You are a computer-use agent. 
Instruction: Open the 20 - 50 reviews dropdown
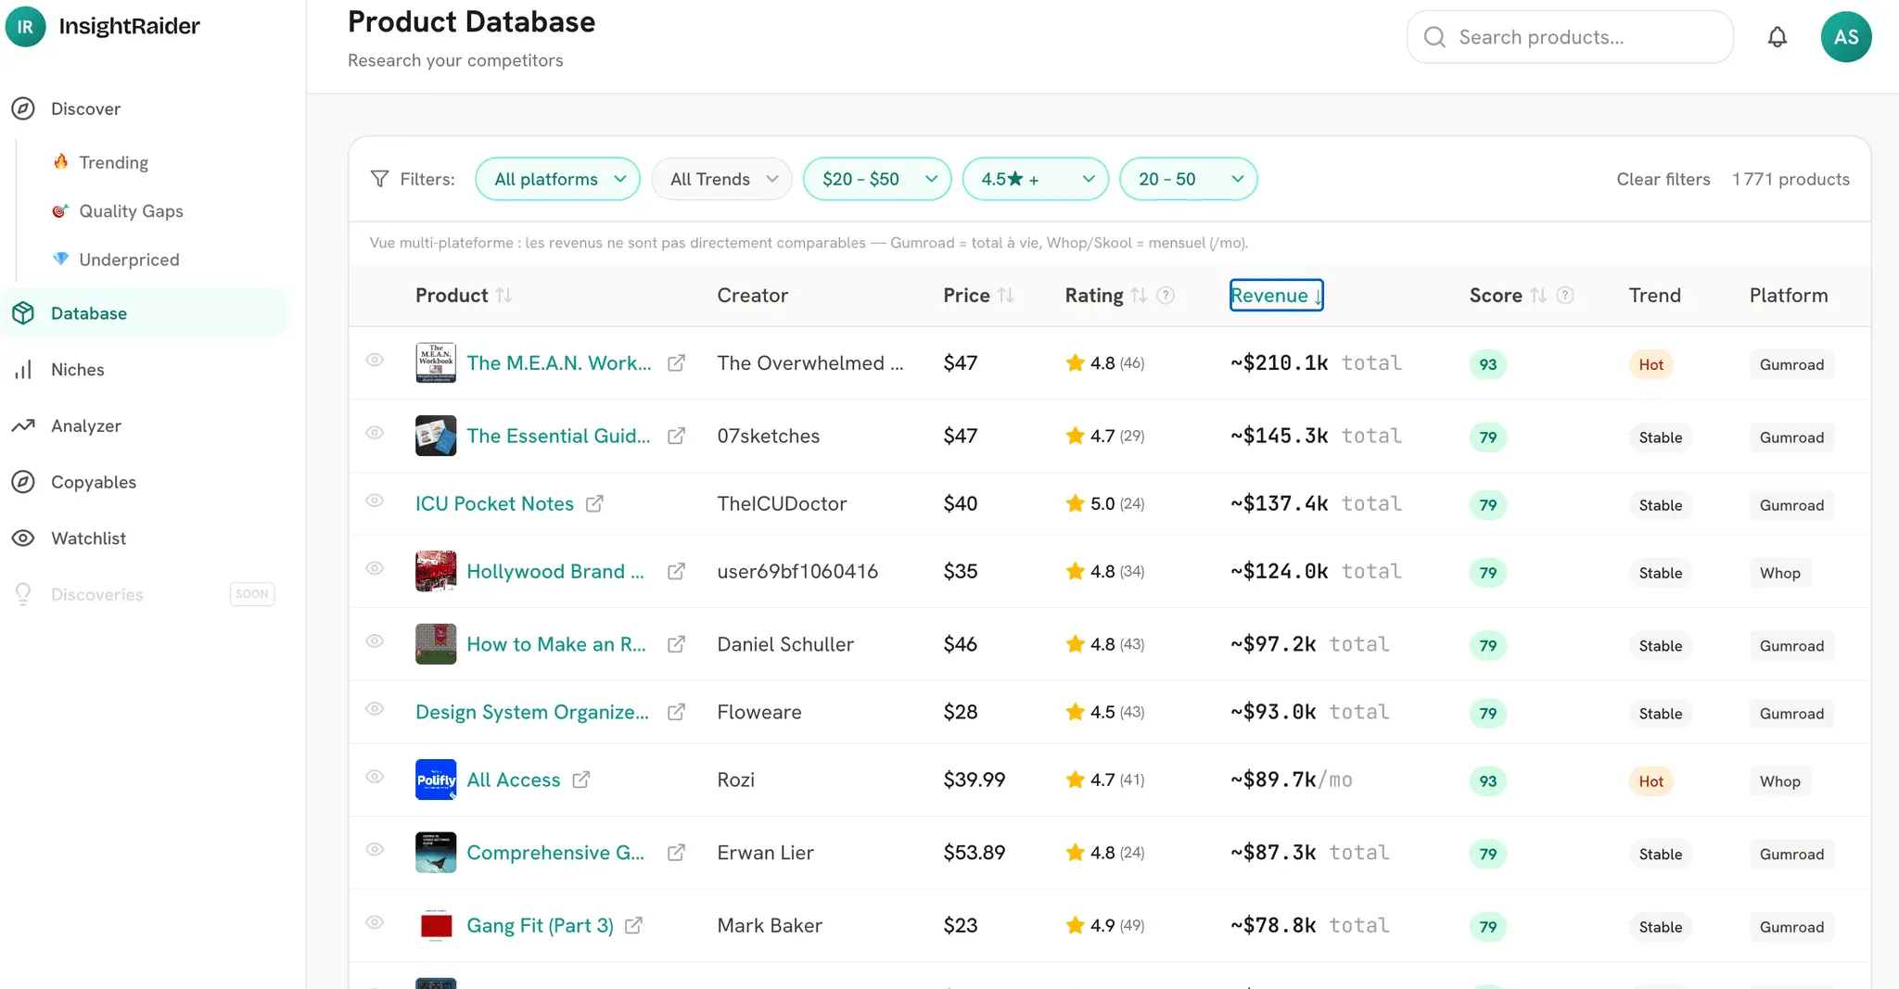point(1189,179)
